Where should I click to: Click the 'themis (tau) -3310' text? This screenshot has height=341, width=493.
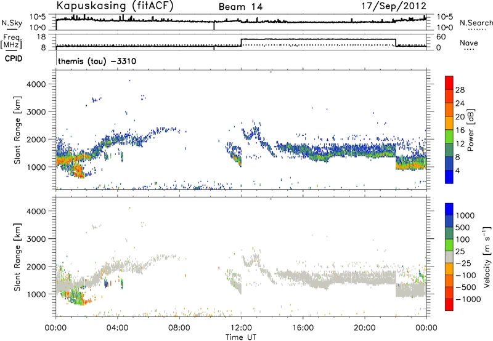[97, 61]
